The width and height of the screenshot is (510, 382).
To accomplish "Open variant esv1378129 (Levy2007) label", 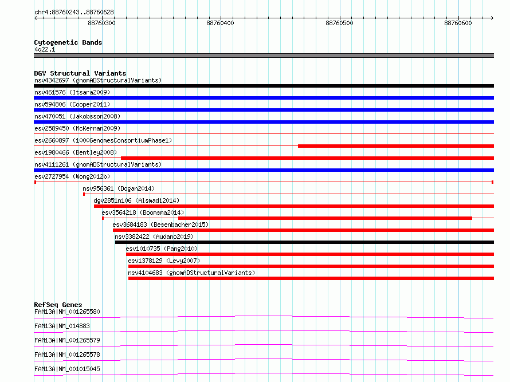I will pos(164,261).
